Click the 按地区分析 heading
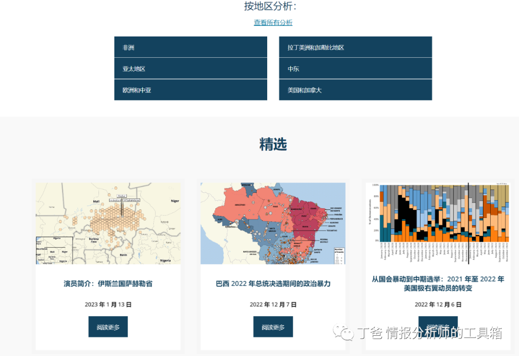 [271, 6]
